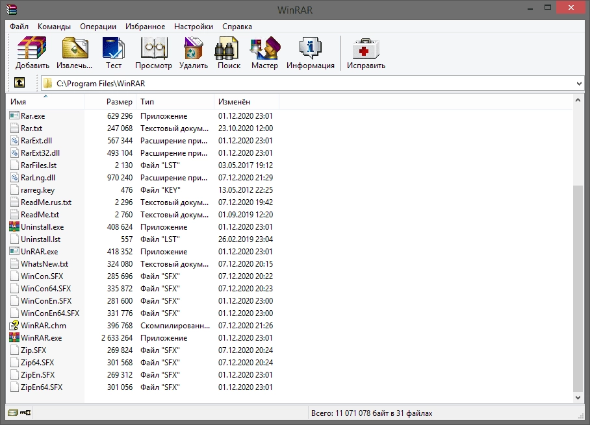
Task: Select the WinRAR.exe file icon
Action: (14, 337)
